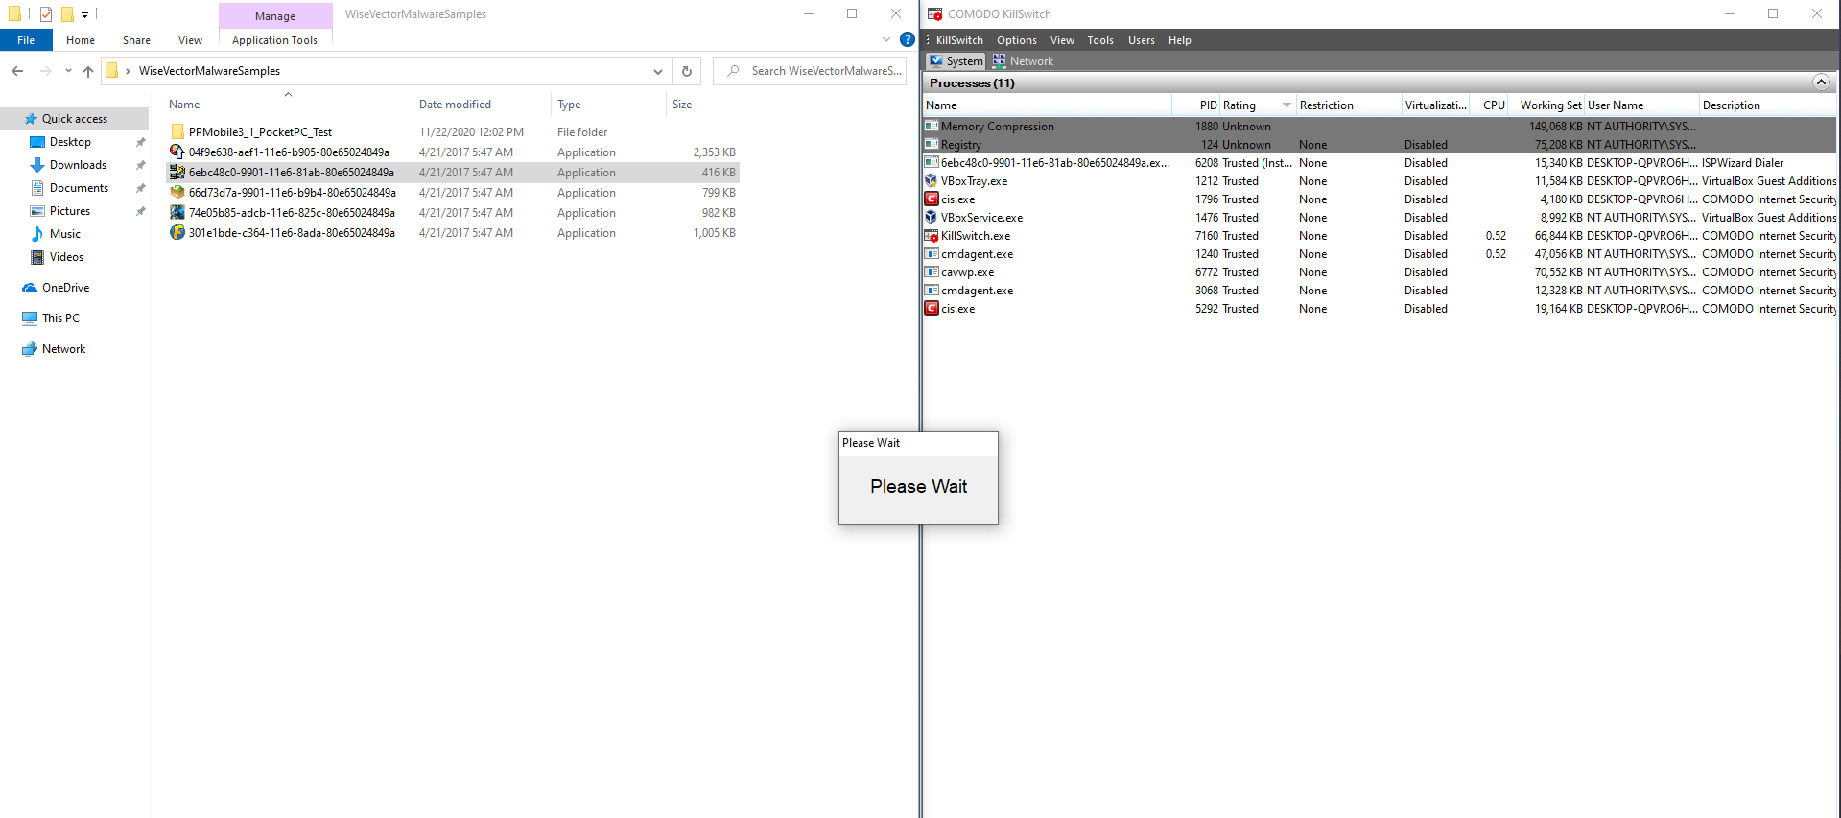Click the VBoxService.exe process icon

click(931, 218)
